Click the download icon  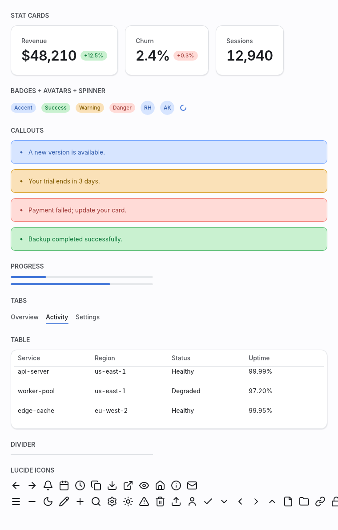click(112, 486)
